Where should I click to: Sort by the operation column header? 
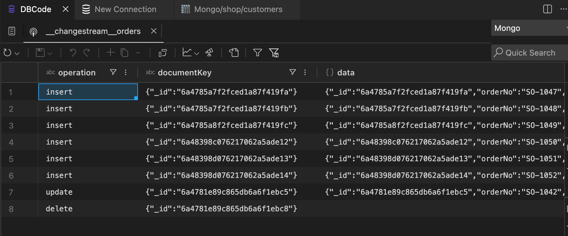click(77, 73)
